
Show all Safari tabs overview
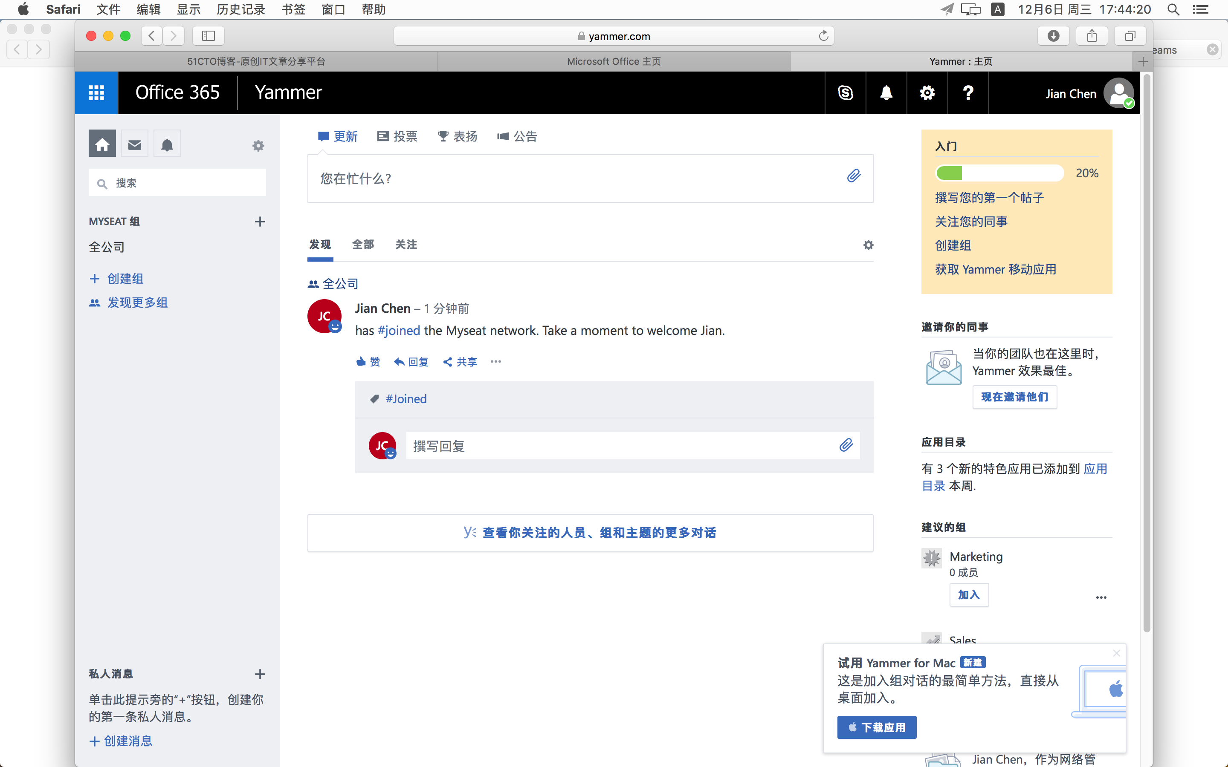[x=1130, y=36]
